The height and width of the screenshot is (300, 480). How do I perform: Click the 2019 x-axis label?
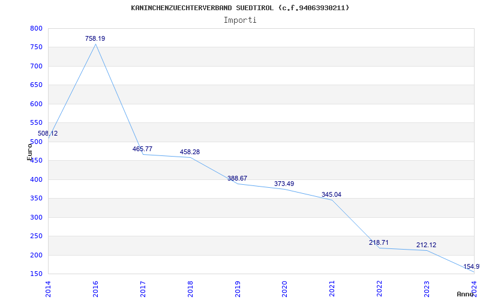pyautogui.click(x=238, y=289)
